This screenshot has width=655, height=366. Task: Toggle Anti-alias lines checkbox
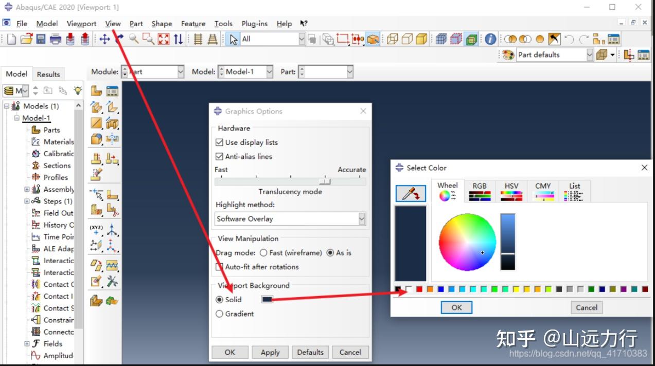point(220,156)
